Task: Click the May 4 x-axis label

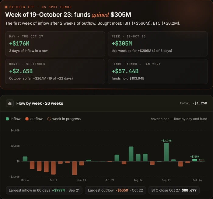Action: pos(25,180)
